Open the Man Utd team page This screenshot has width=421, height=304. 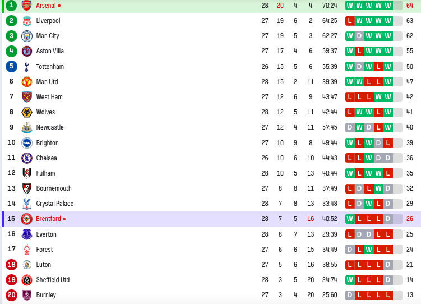click(x=47, y=82)
